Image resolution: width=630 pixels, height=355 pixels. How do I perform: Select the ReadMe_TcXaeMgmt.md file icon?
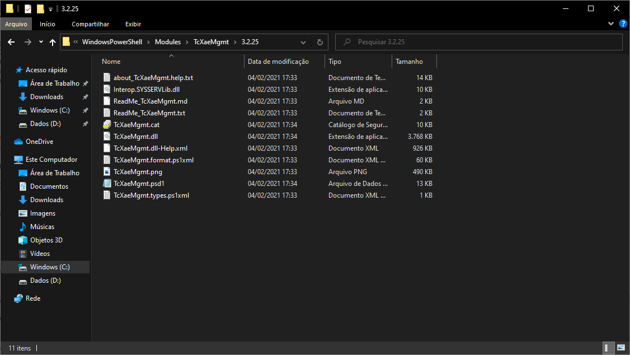pos(107,101)
